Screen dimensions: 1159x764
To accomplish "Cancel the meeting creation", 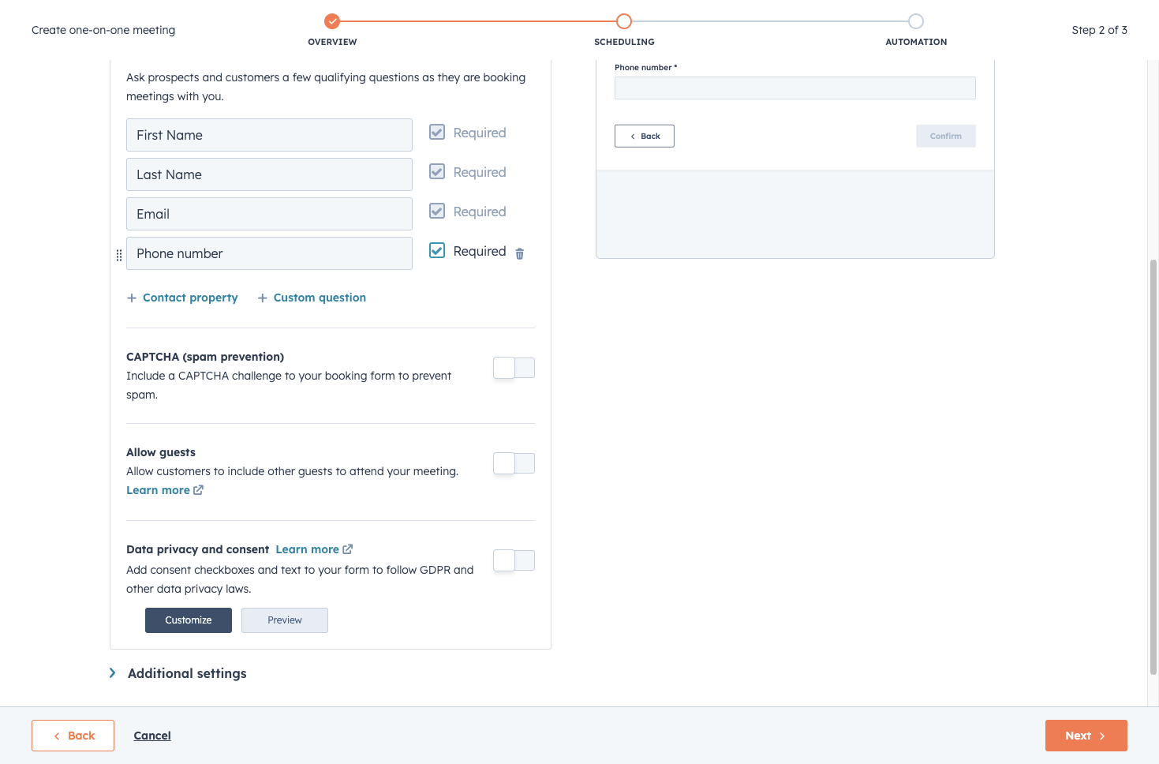I will (x=152, y=736).
